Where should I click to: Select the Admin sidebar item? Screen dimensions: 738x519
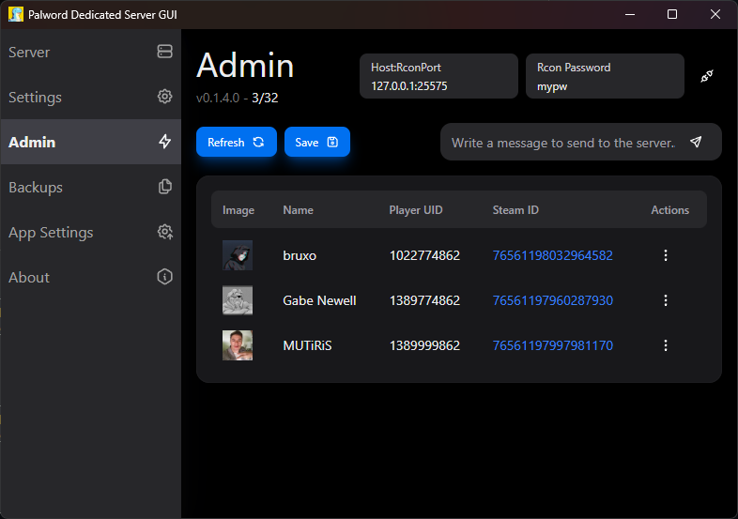click(90, 142)
